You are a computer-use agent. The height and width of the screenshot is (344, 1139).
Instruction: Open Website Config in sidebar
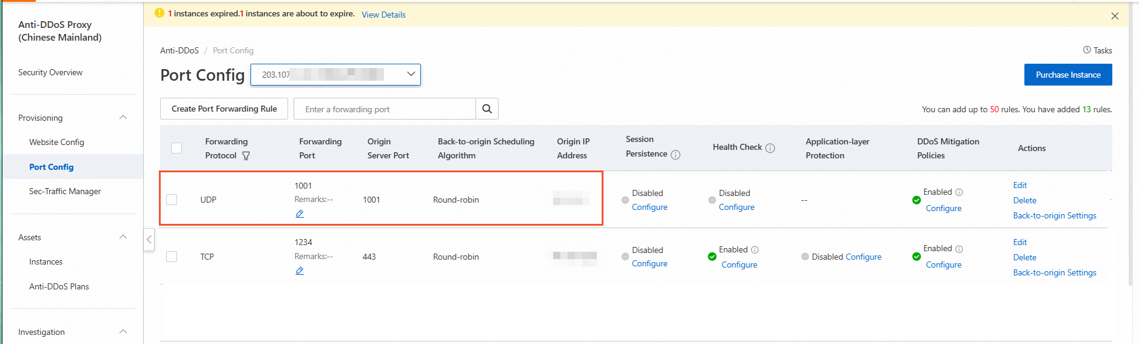click(56, 142)
